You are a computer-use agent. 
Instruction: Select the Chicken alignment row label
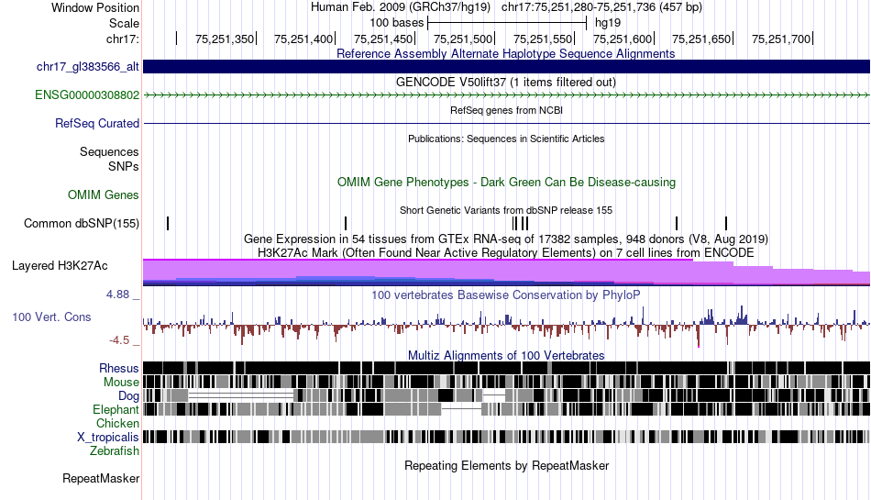coord(117,423)
